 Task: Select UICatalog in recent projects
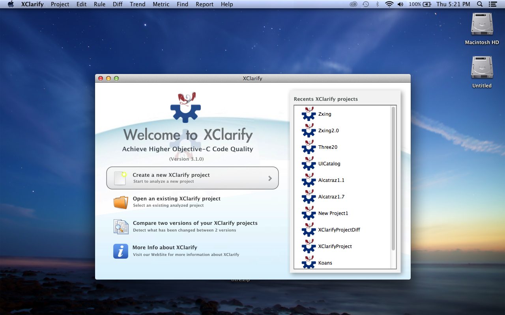click(329, 164)
